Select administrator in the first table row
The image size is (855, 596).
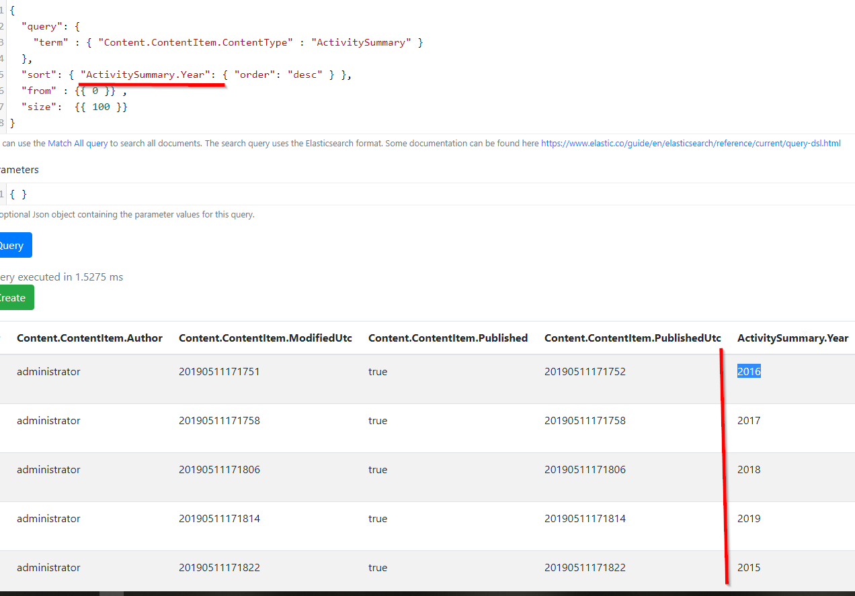(48, 371)
